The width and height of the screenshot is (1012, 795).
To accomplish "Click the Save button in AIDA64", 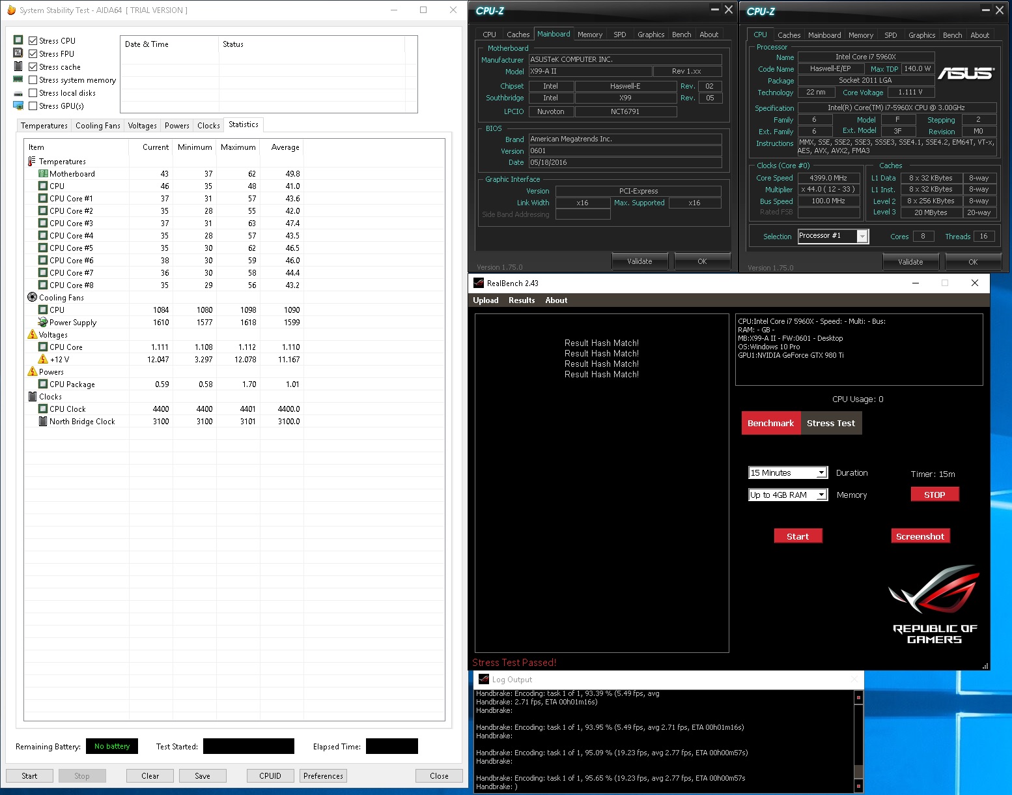I will click(203, 775).
